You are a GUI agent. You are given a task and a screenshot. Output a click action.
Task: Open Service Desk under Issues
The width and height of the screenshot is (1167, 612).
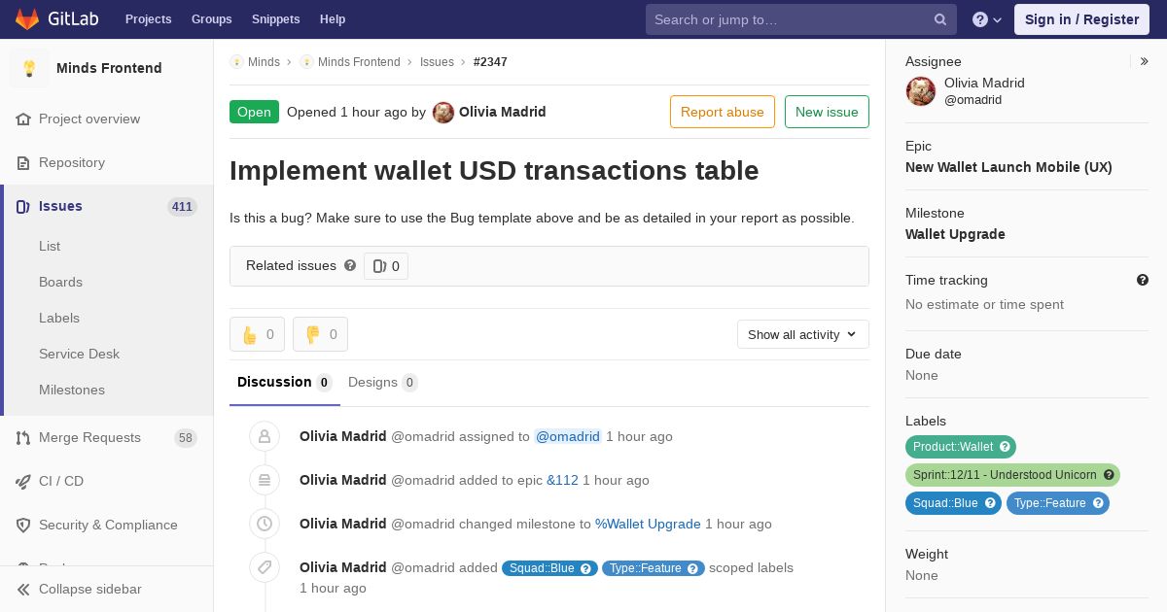[79, 354]
